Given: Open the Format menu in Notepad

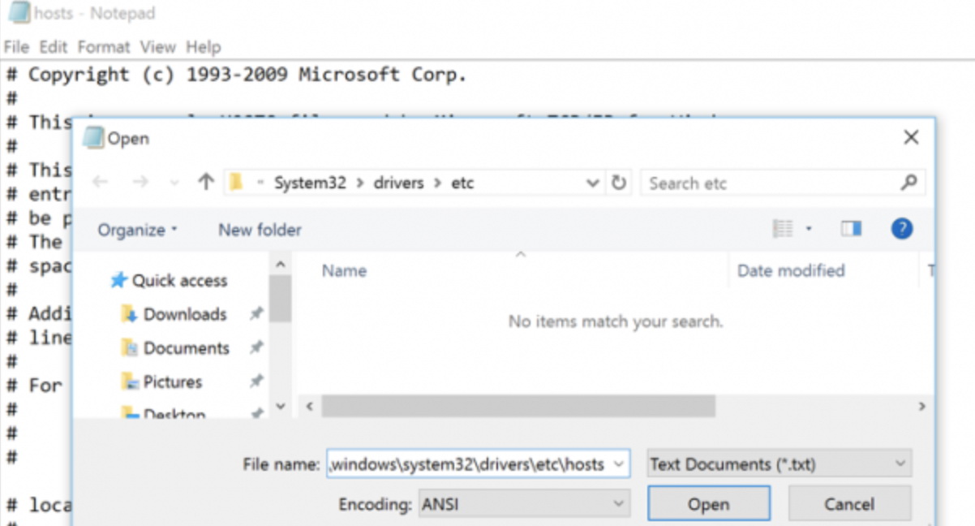Looking at the screenshot, I should 104,47.
